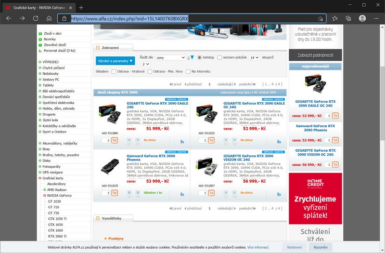Jump to poslední page in bottom pagination
Screen dimensions: 385x253
(x=247, y=209)
